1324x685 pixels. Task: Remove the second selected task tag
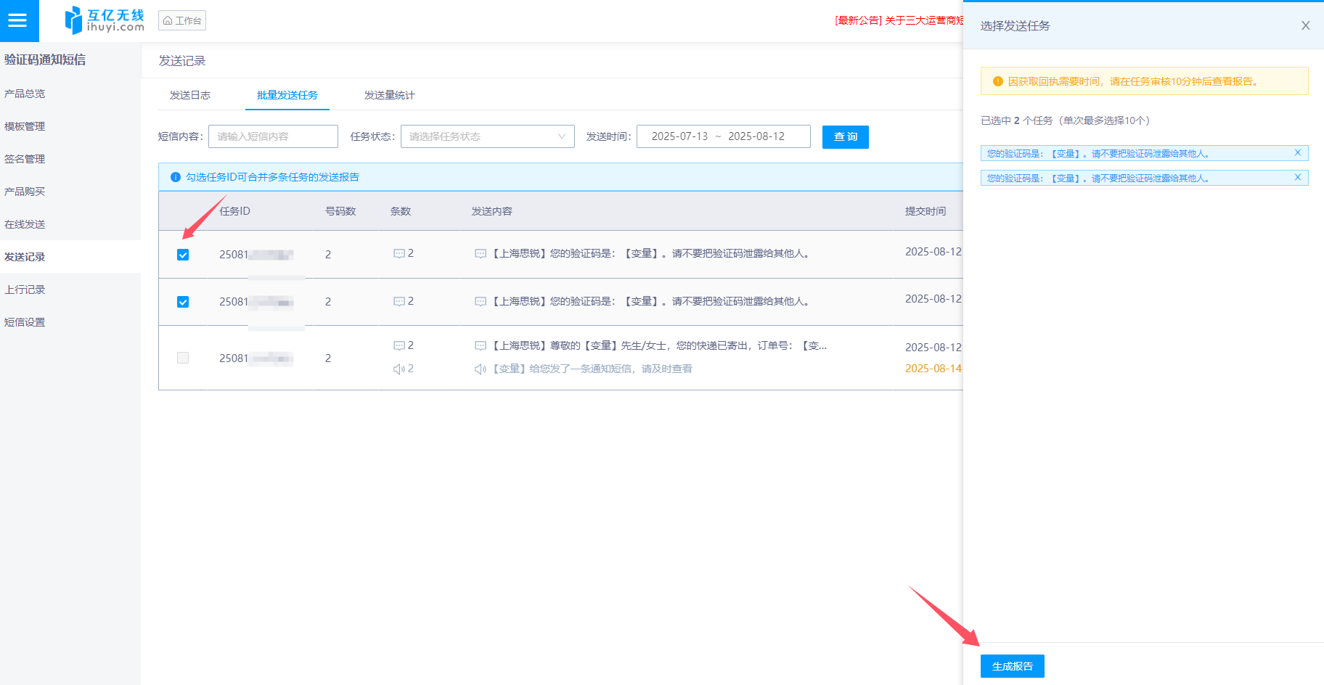[x=1298, y=178]
